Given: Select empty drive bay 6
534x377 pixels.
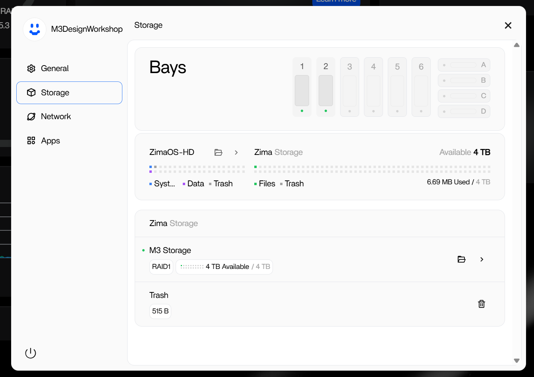Looking at the screenshot, I should tap(421, 87).
